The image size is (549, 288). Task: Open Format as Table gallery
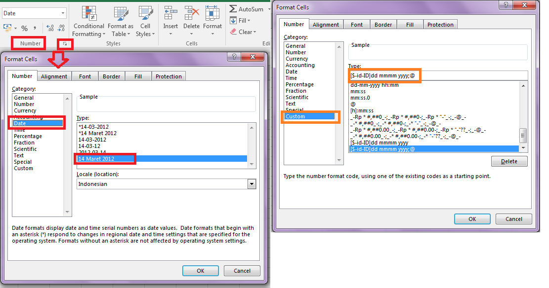[x=121, y=22]
